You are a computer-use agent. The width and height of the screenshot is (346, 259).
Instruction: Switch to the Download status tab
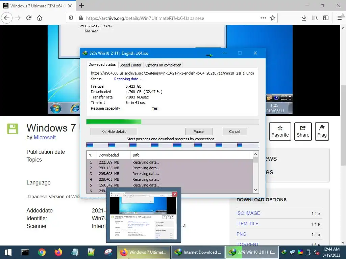(x=102, y=64)
